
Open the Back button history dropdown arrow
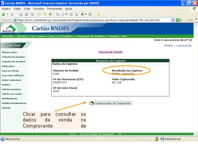click(x=7, y=14)
